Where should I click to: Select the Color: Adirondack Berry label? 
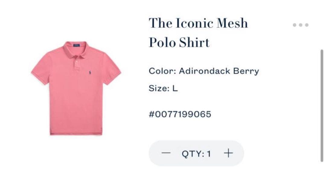pos(204,71)
